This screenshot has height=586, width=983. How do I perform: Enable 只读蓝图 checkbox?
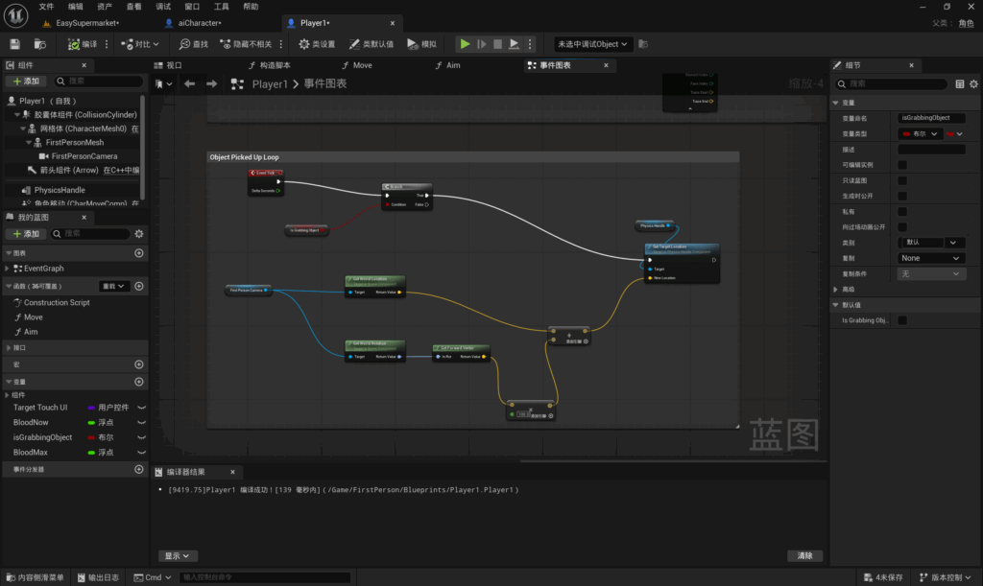point(902,180)
